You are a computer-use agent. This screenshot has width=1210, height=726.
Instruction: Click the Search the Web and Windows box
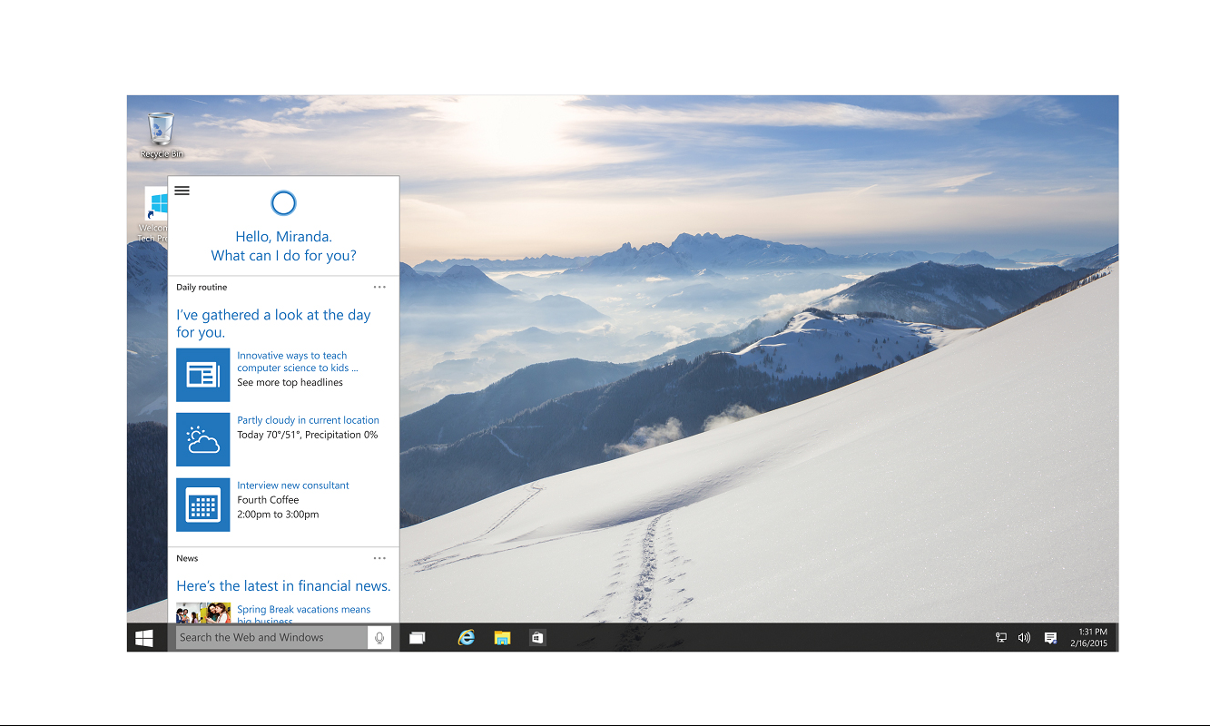tap(271, 638)
